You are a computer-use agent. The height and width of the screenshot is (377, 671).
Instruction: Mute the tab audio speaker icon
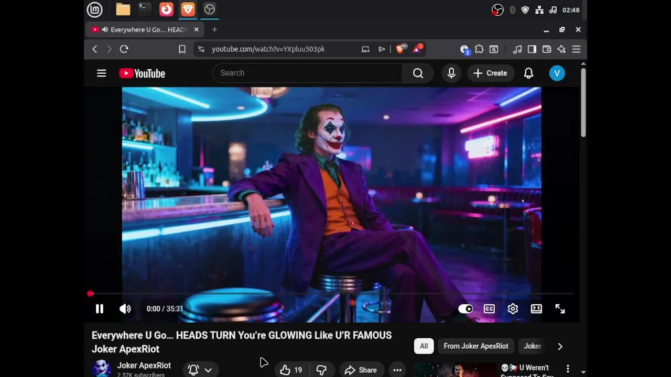[105, 30]
